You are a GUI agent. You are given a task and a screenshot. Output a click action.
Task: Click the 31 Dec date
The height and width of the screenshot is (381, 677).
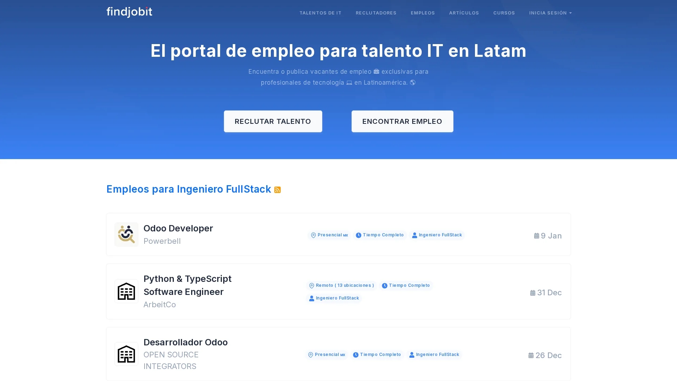pos(546,292)
